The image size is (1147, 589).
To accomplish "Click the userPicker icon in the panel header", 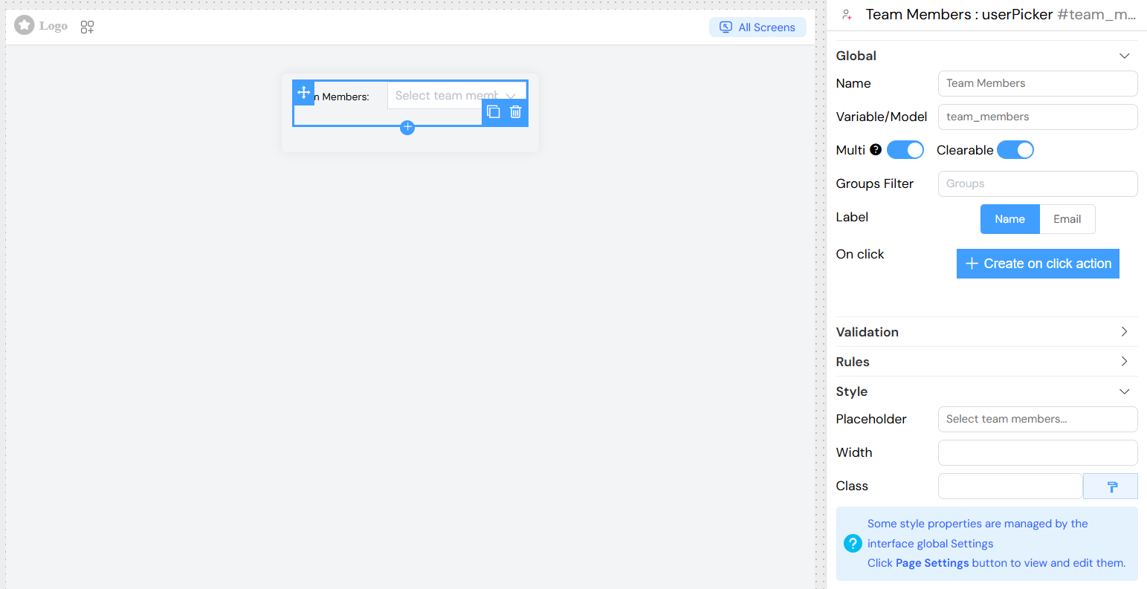I will 847,14.
